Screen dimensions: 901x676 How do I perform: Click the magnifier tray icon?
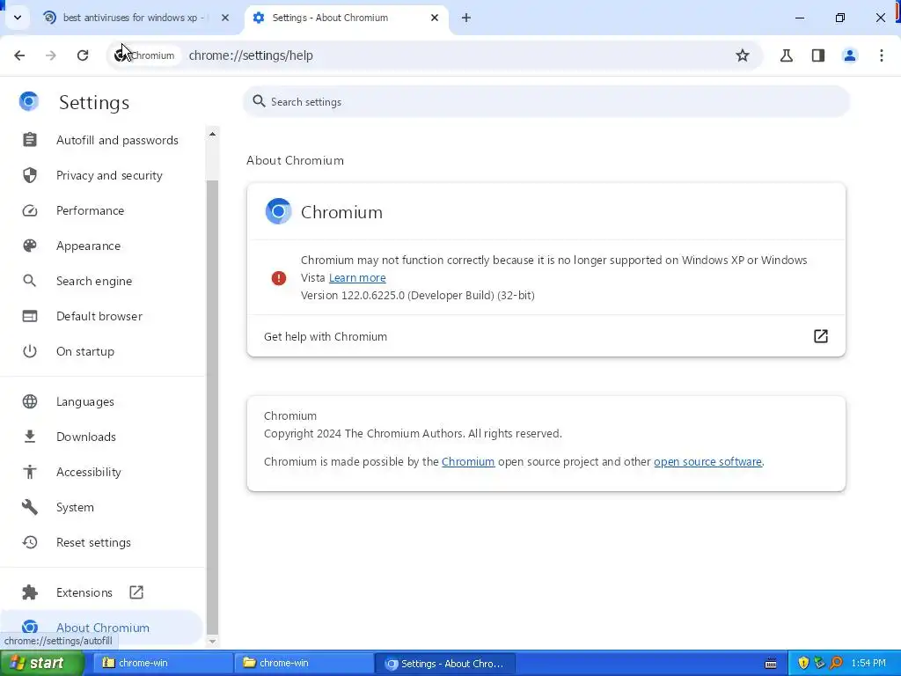coord(836,663)
